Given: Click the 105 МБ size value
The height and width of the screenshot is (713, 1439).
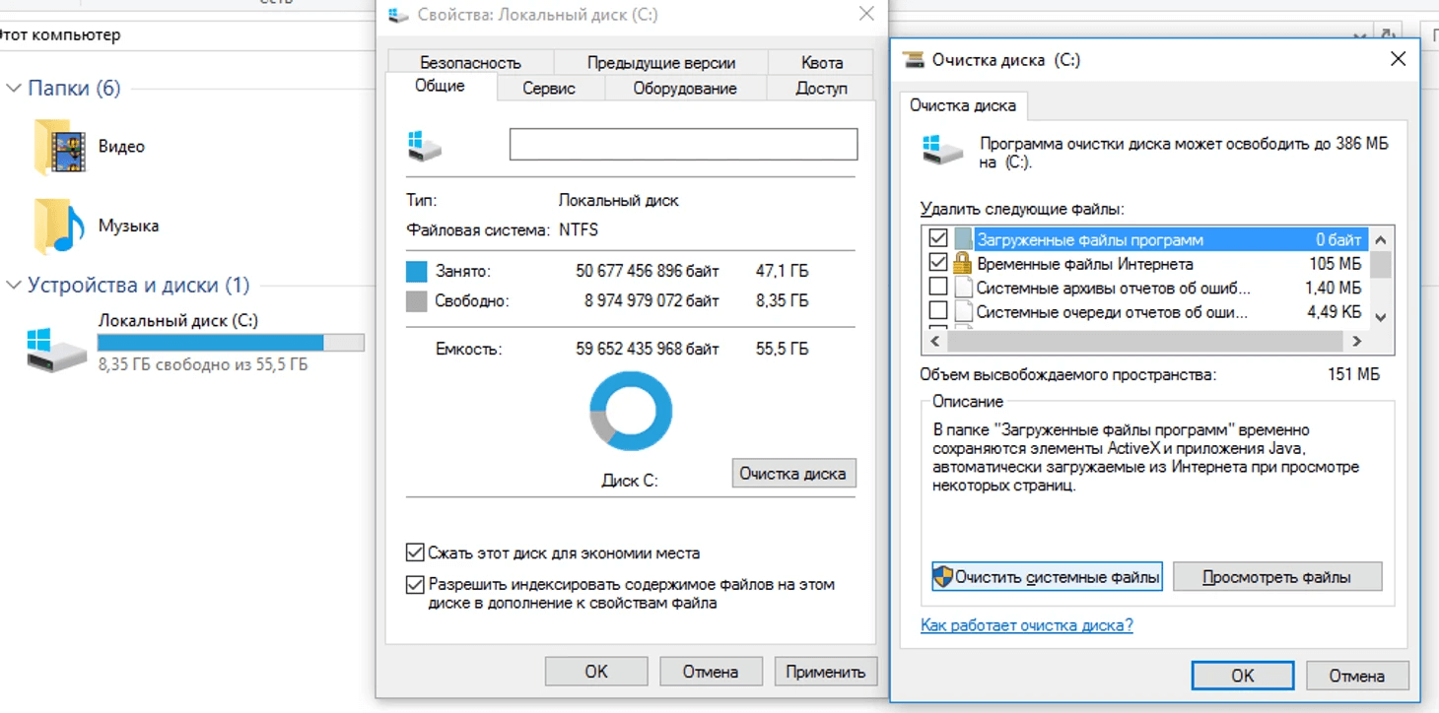Looking at the screenshot, I should tap(1336, 264).
